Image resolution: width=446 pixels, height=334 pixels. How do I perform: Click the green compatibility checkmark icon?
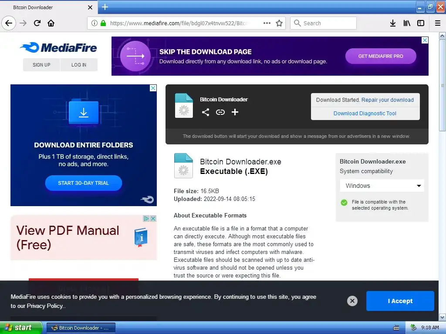[344, 203]
